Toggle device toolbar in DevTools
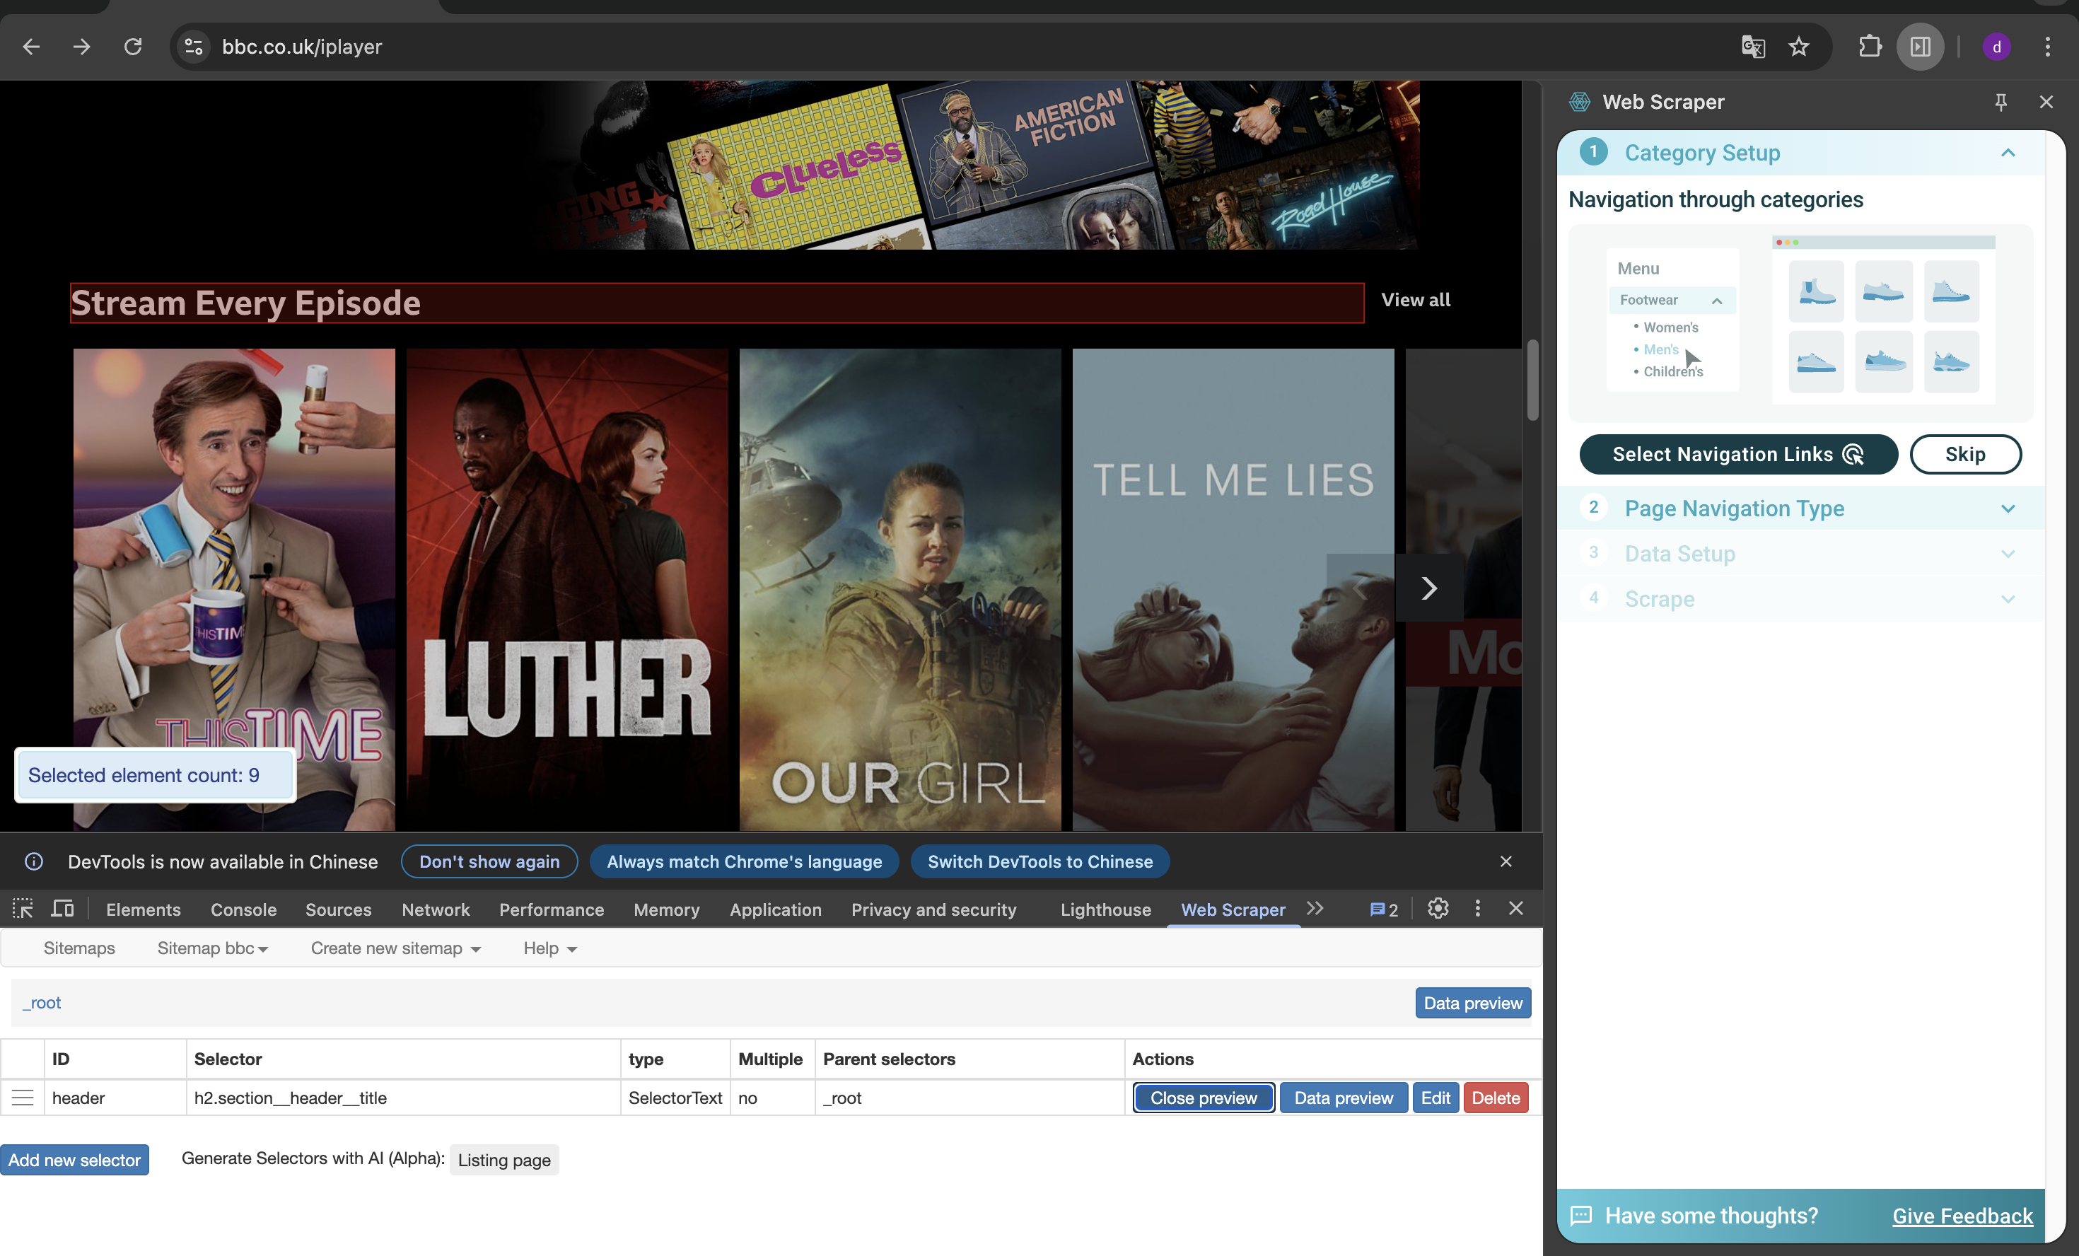The image size is (2079, 1256). click(62, 909)
